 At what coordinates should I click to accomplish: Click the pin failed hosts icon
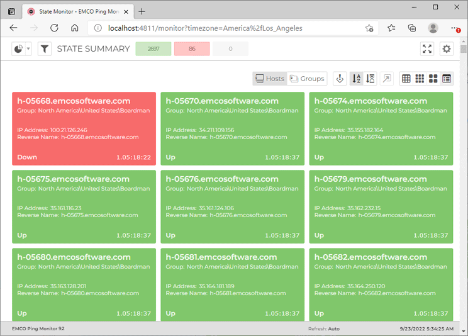click(339, 79)
